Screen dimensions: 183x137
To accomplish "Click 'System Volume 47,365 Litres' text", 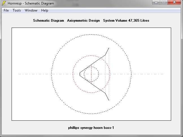I will pyautogui.click(x=126, y=21).
